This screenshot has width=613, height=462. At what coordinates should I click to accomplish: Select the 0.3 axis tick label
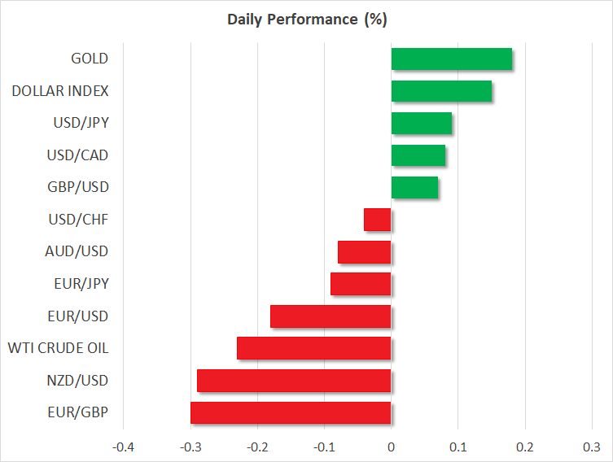[592, 447]
